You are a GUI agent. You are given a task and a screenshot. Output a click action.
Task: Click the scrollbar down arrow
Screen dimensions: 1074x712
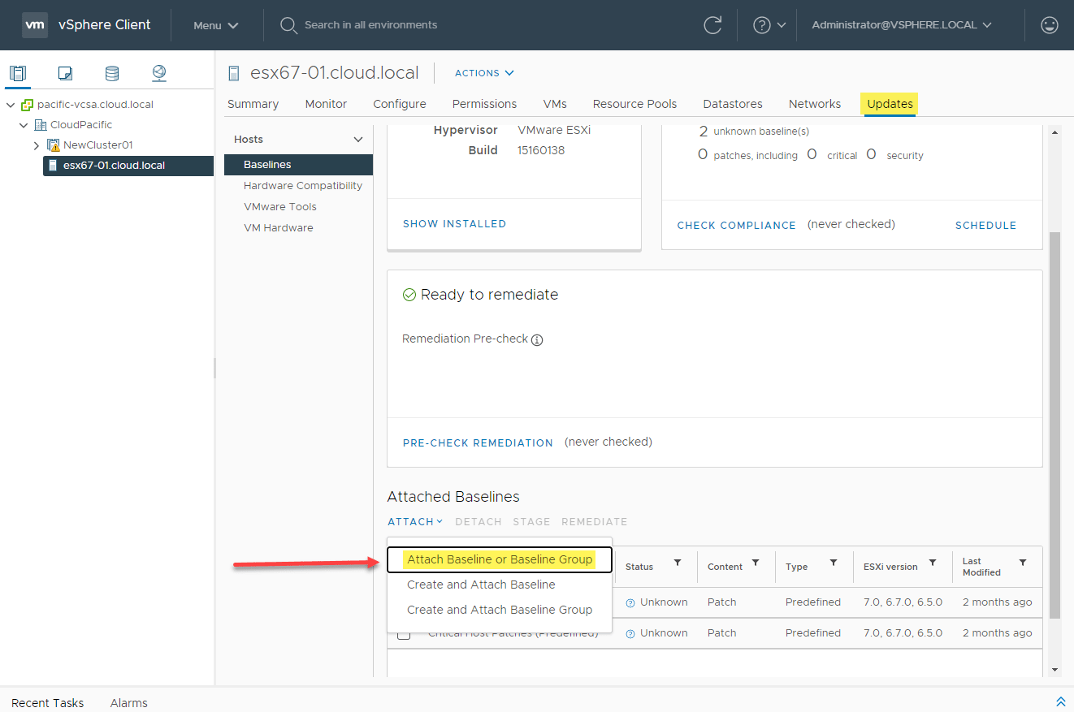tap(1055, 670)
